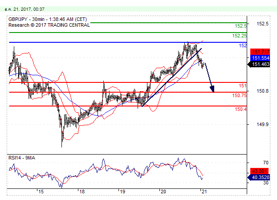Click the date axis label 19
The height and width of the screenshot is (200, 277).
pyautogui.click(x=122, y=192)
